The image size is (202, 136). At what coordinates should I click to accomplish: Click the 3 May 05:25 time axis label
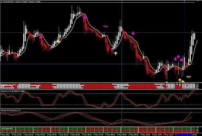64,135
